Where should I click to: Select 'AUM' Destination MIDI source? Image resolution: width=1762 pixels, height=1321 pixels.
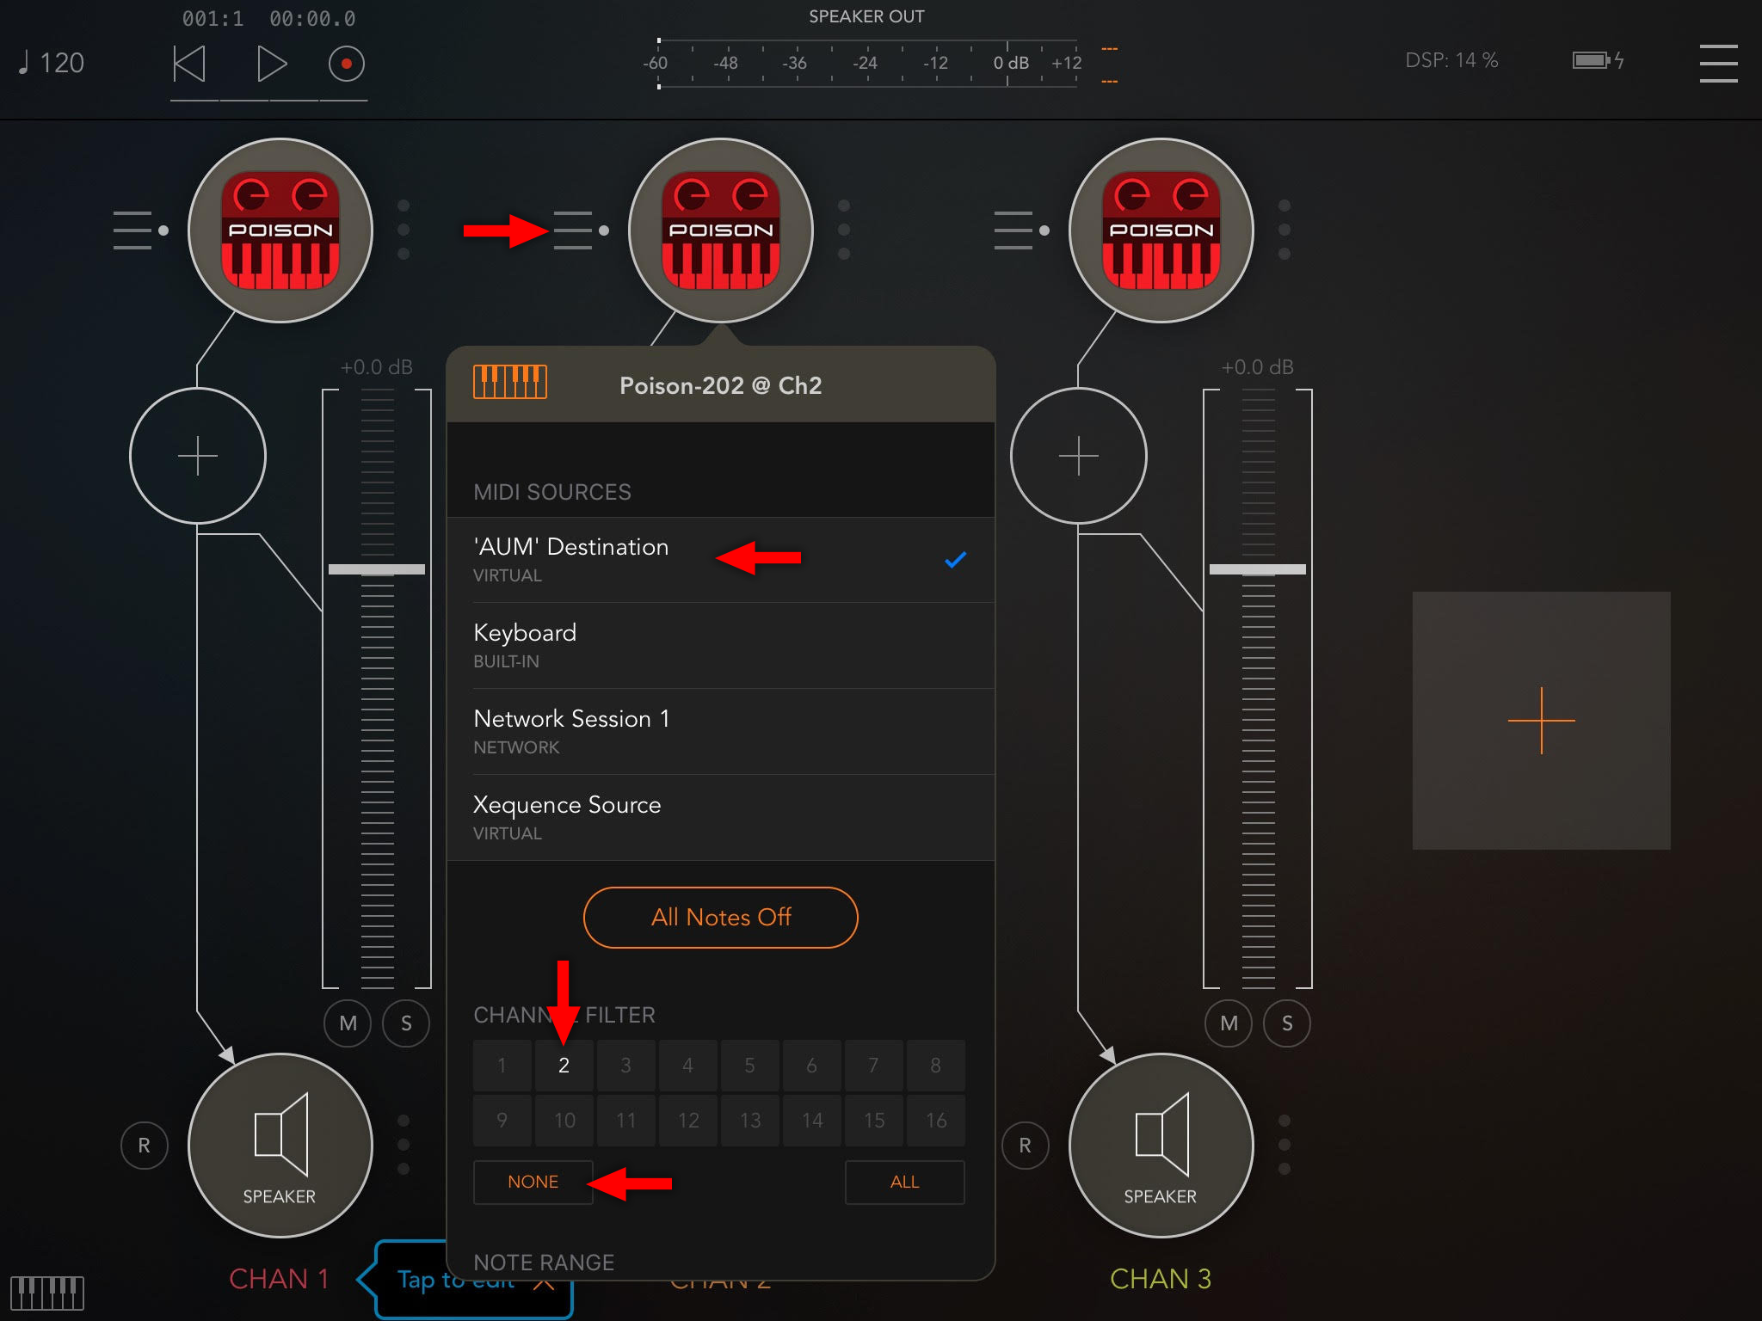point(721,560)
